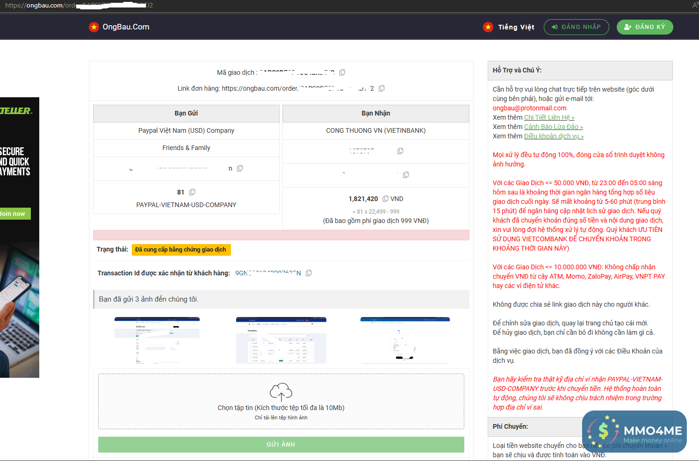
Task: Open the first uploaded proof image
Action: 157,340
